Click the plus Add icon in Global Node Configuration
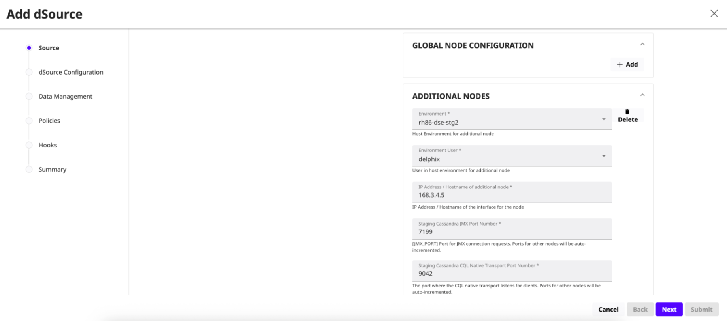 coord(620,65)
